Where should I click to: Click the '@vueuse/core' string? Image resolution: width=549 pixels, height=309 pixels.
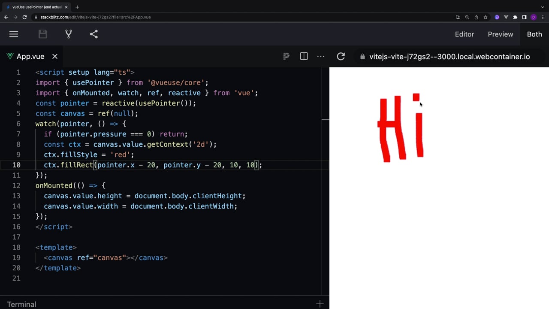point(176,82)
